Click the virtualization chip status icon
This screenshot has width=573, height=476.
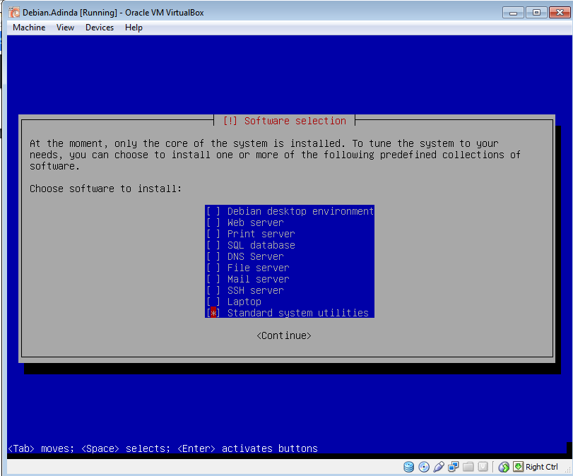483,467
